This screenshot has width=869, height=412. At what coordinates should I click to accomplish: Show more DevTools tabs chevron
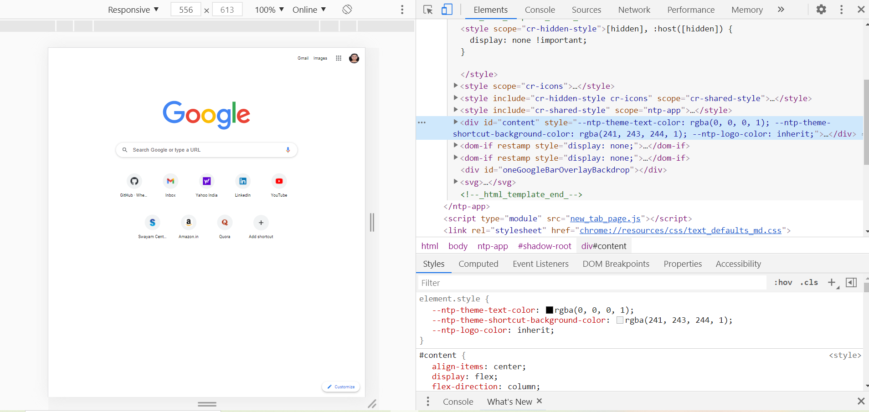(781, 10)
